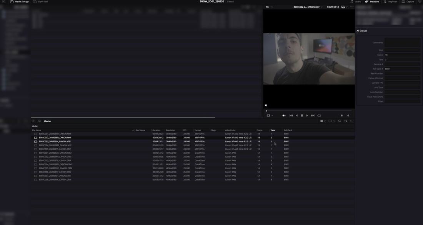Sort by the Clip Name column header
Viewport: 423px width, 225px height.
(37, 130)
